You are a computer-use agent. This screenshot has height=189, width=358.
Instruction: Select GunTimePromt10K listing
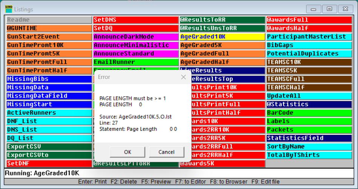point(49,45)
